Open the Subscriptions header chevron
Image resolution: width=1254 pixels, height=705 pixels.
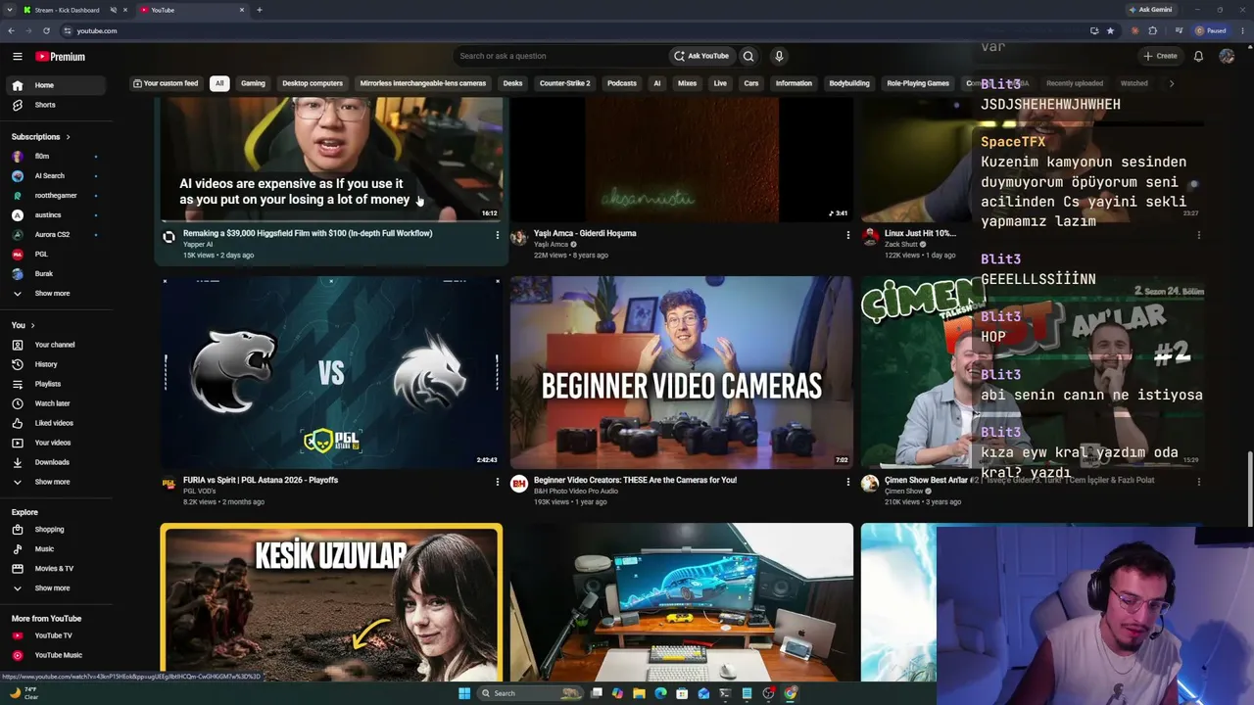(68, 137)
